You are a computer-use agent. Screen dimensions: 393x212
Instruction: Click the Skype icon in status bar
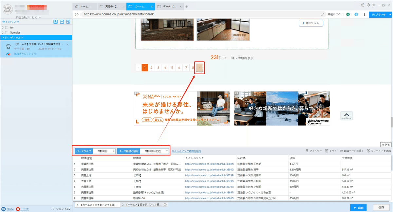point(3,209)
